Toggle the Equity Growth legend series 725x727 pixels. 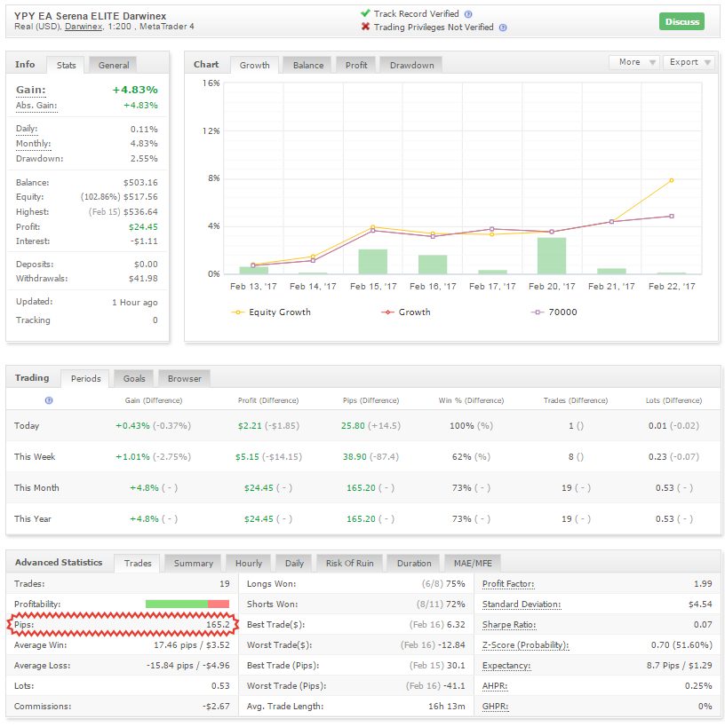click(x=271, y=312)
